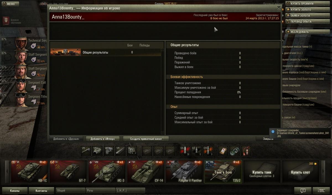Select crew member Sergeant Tithe portrait
The image size is (332, 195).
pyautogui.click(x=21, y=99)
